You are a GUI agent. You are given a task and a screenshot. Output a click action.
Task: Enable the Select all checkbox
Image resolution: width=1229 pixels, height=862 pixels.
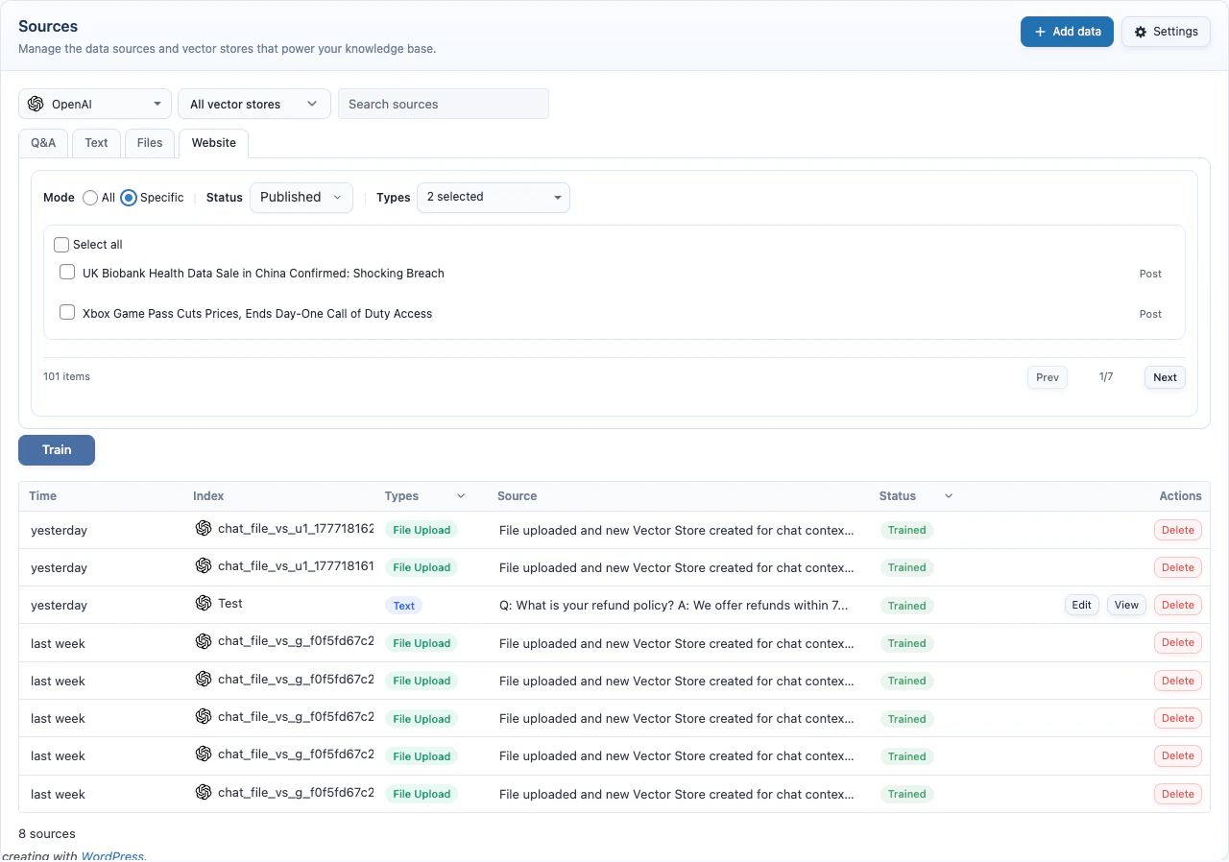[x=61, y=244]
